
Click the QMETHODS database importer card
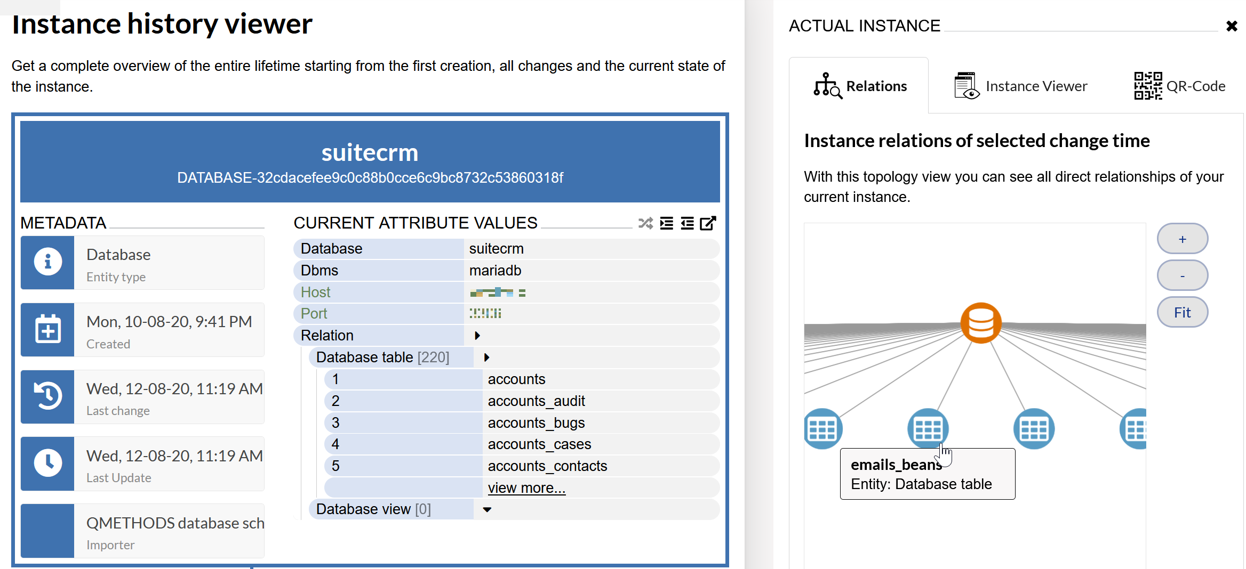[x=142, y=531]
